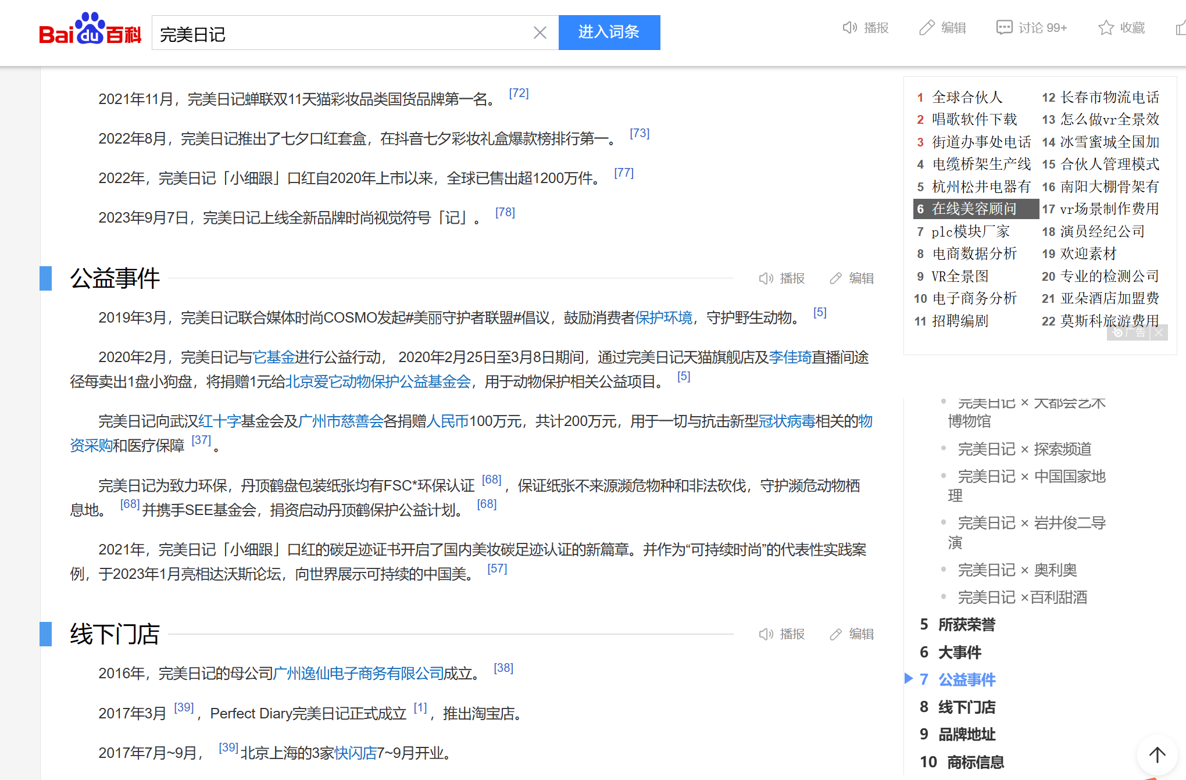Open 北京爱它动物保护公益基金会 link
This screenshot has height=780, width=1186.
(378, 382)
